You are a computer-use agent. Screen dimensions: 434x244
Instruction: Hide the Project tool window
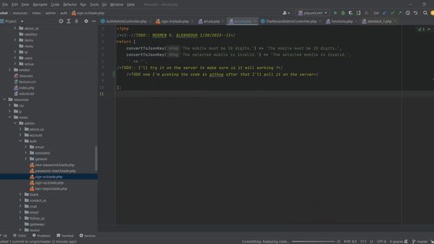pyautogui.click(x=94, y=21)
